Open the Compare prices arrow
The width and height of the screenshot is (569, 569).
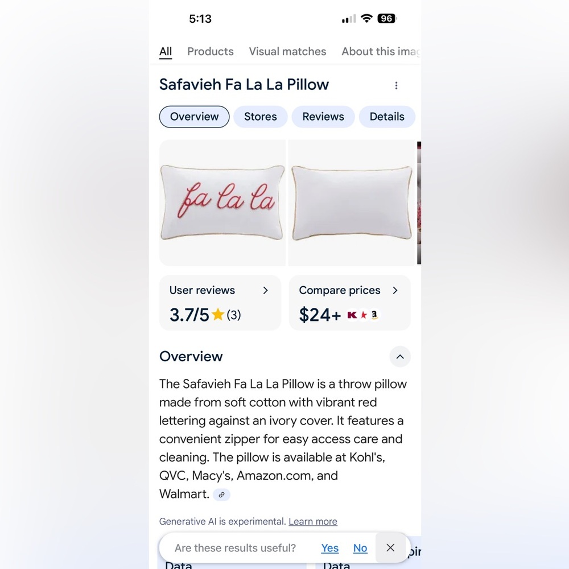[x=395, y=290]
